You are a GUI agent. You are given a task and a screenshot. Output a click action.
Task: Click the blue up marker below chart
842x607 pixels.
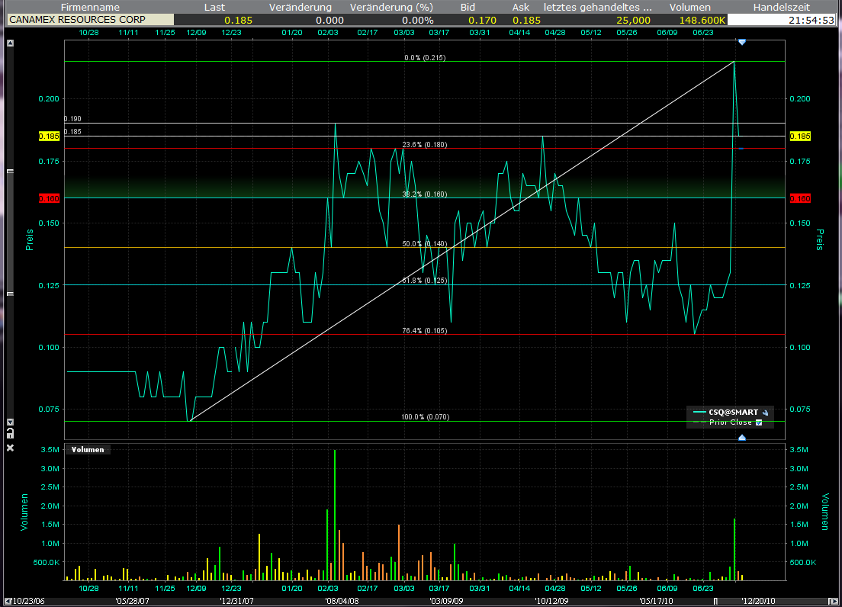point(741,438)
